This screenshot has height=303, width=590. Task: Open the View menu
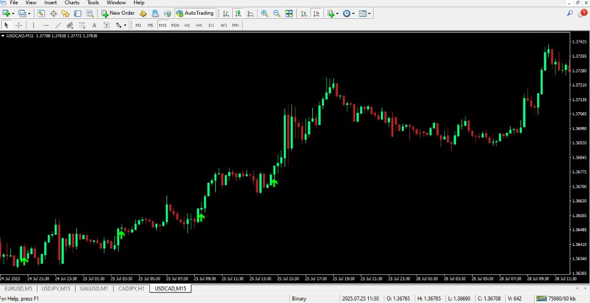31,2
